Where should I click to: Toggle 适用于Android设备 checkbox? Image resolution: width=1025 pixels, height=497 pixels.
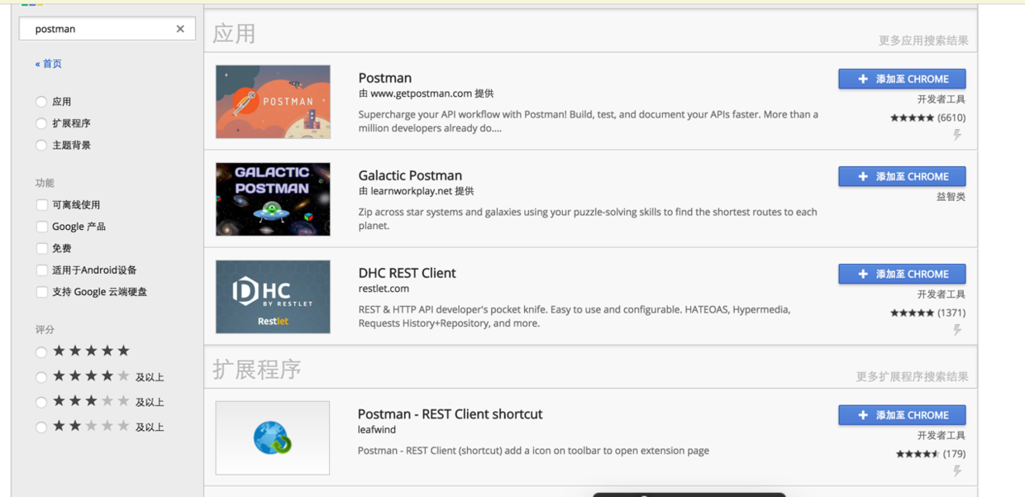coord(42,270)
